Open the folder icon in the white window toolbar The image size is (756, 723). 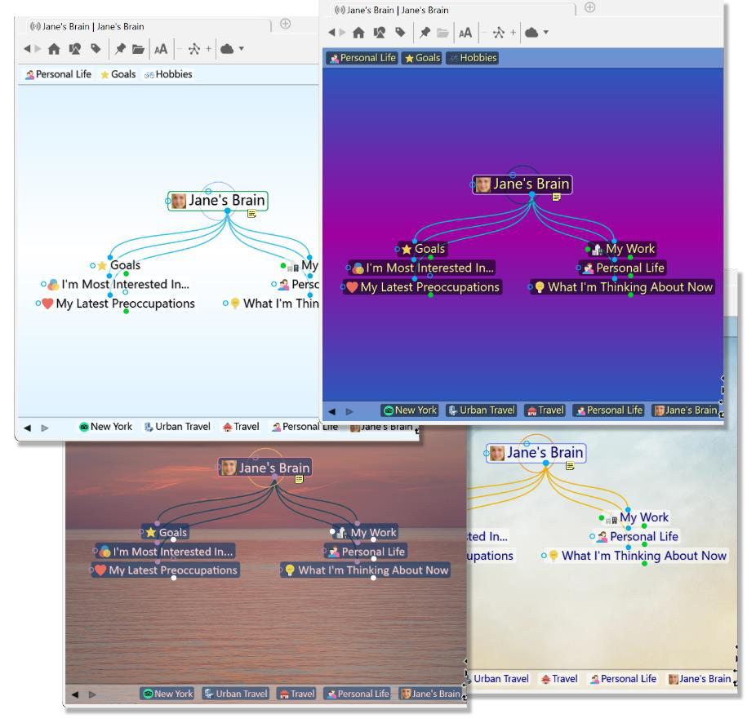pyautogui.click(x=139, y=49)
